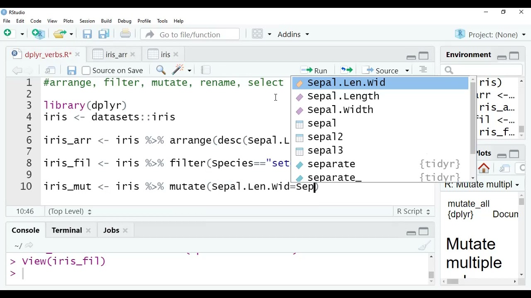This screenshot has width=531, height=298.
Task: Save current document from main toolbar
Action: pyautogui.click(x=87, y=34)
